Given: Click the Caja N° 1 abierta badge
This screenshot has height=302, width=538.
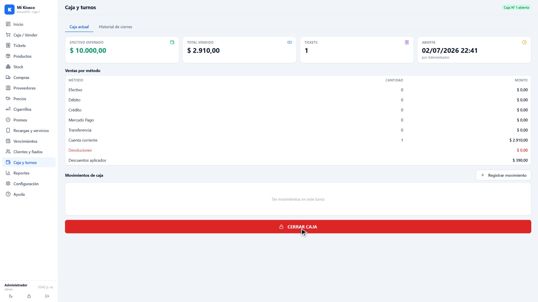Looking at the screenshot, I should [x=516, y=8].
